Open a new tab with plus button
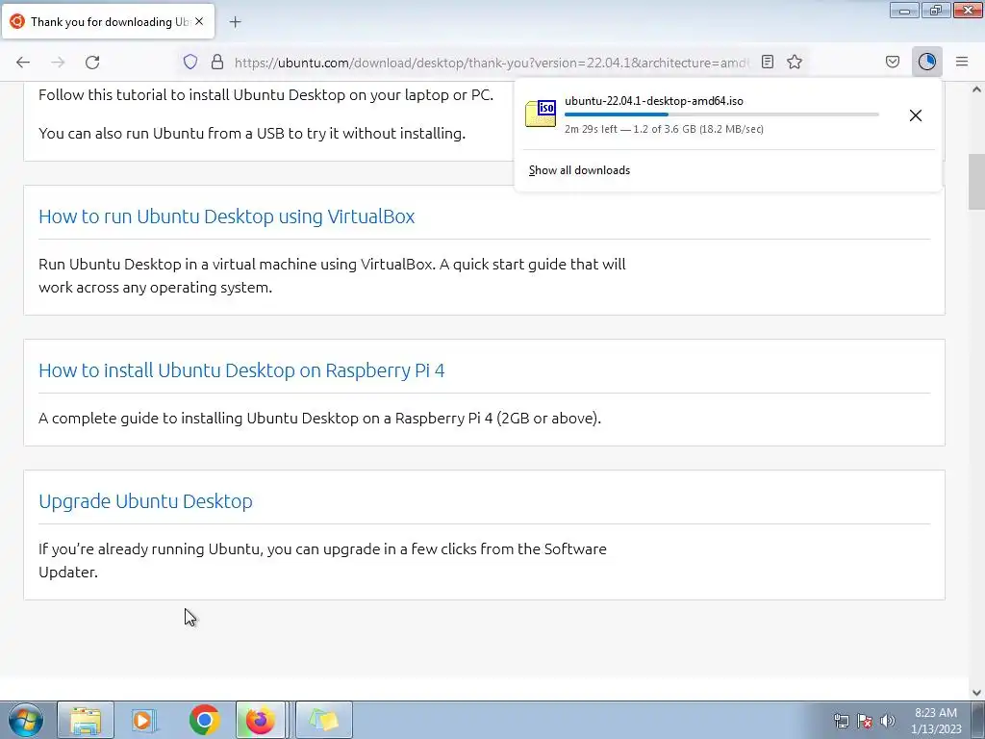The width and height of the screenshot is (985, 739). [x=235, y=22]
